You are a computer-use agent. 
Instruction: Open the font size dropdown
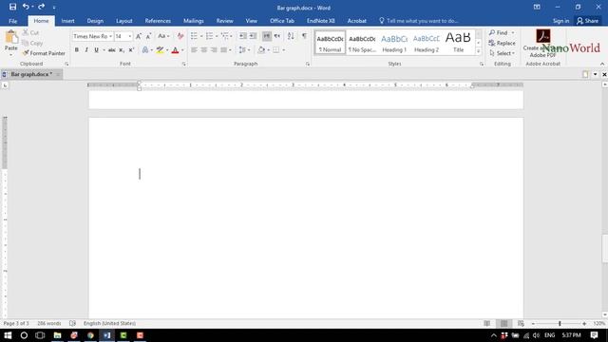point(129,36)
